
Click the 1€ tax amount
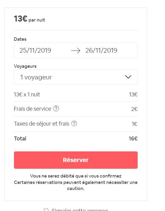point(135,124)
